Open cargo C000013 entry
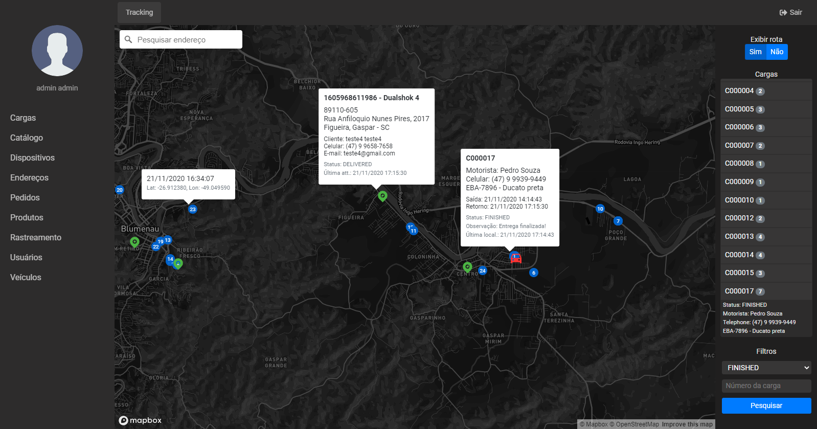The image size is (817, 429). pyautogui.click(x=766, y=236)
